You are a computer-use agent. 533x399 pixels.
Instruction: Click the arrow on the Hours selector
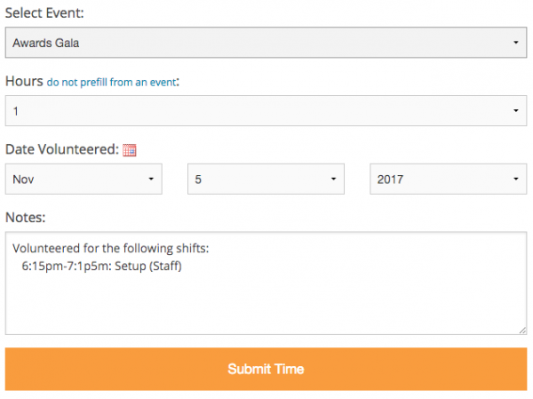[515, 111]
